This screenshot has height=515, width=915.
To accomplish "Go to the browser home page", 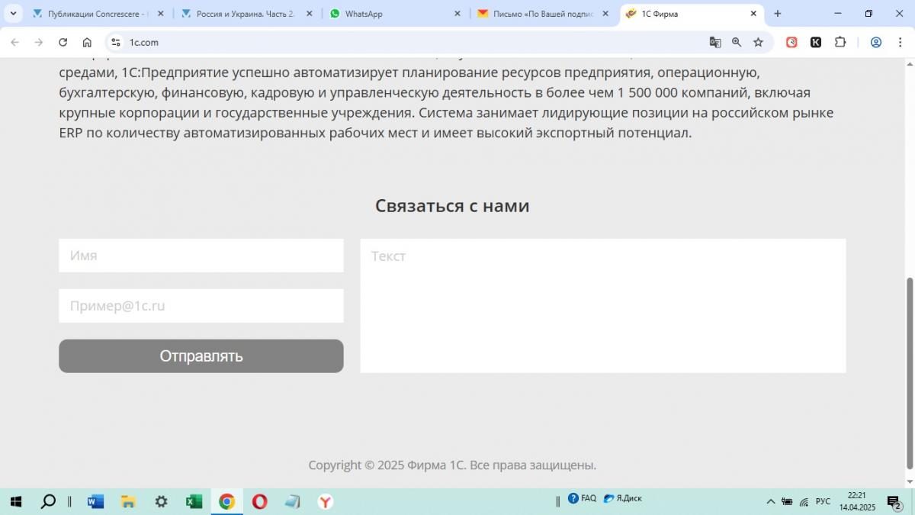I will (x=87, y=43).
